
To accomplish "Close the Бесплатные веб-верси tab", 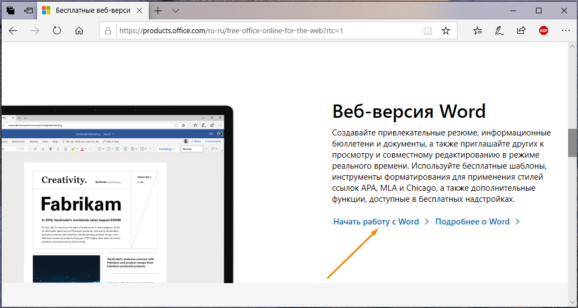I will (x=139, y=11).
